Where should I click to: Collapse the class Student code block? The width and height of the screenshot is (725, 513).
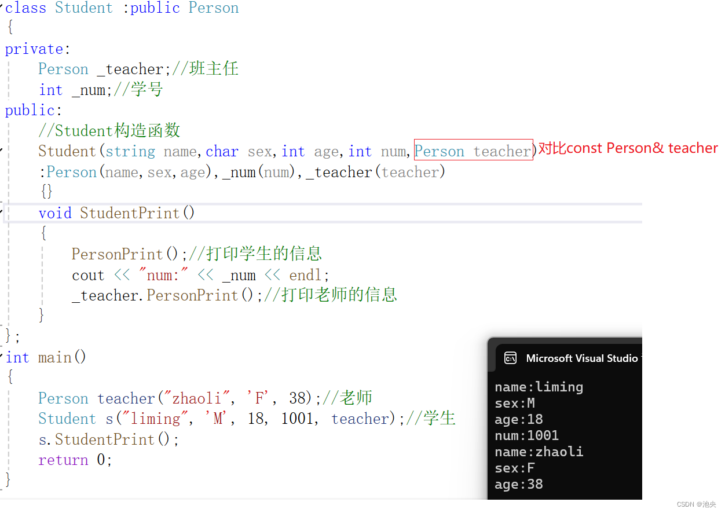[x=2, y=8]
